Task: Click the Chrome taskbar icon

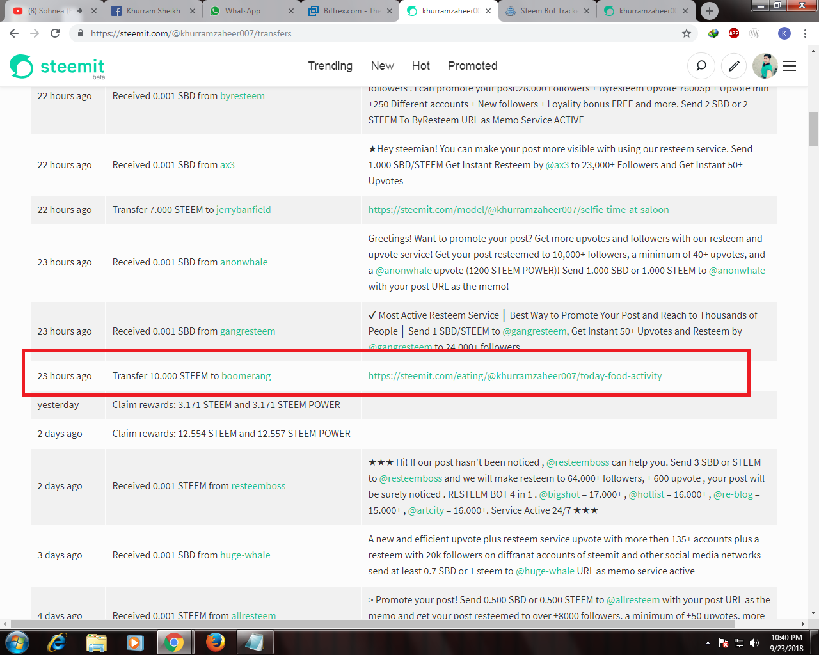Action: coord(173,642)
